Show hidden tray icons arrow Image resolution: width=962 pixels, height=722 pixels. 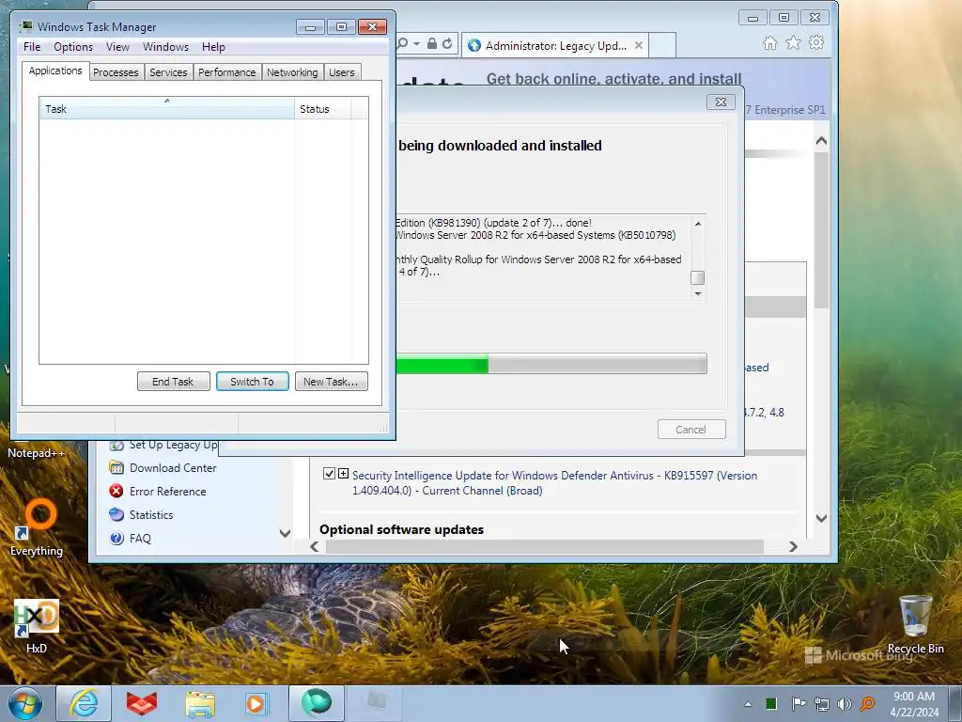click(x=748, y=704)
